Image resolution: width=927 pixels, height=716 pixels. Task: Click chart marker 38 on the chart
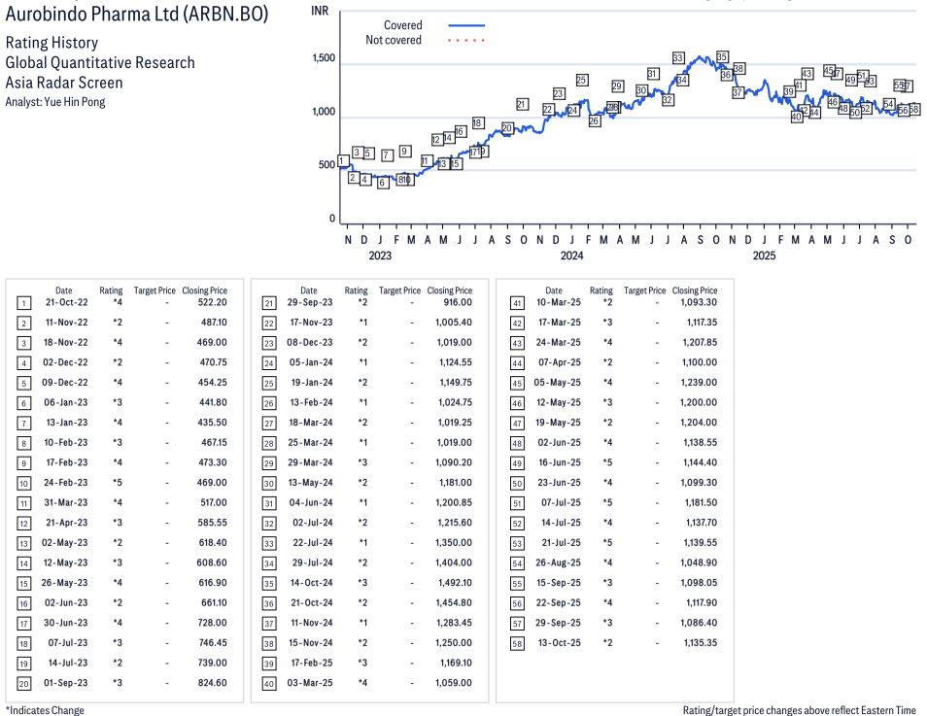click(x=738, y=69)
